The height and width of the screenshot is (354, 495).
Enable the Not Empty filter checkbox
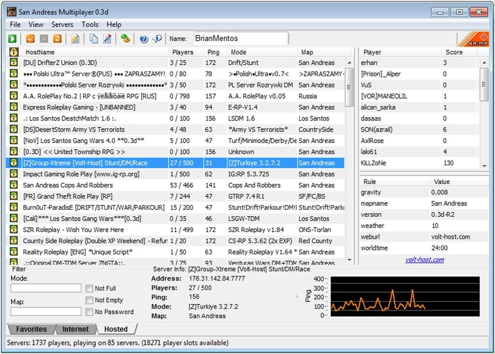point(89,300)
